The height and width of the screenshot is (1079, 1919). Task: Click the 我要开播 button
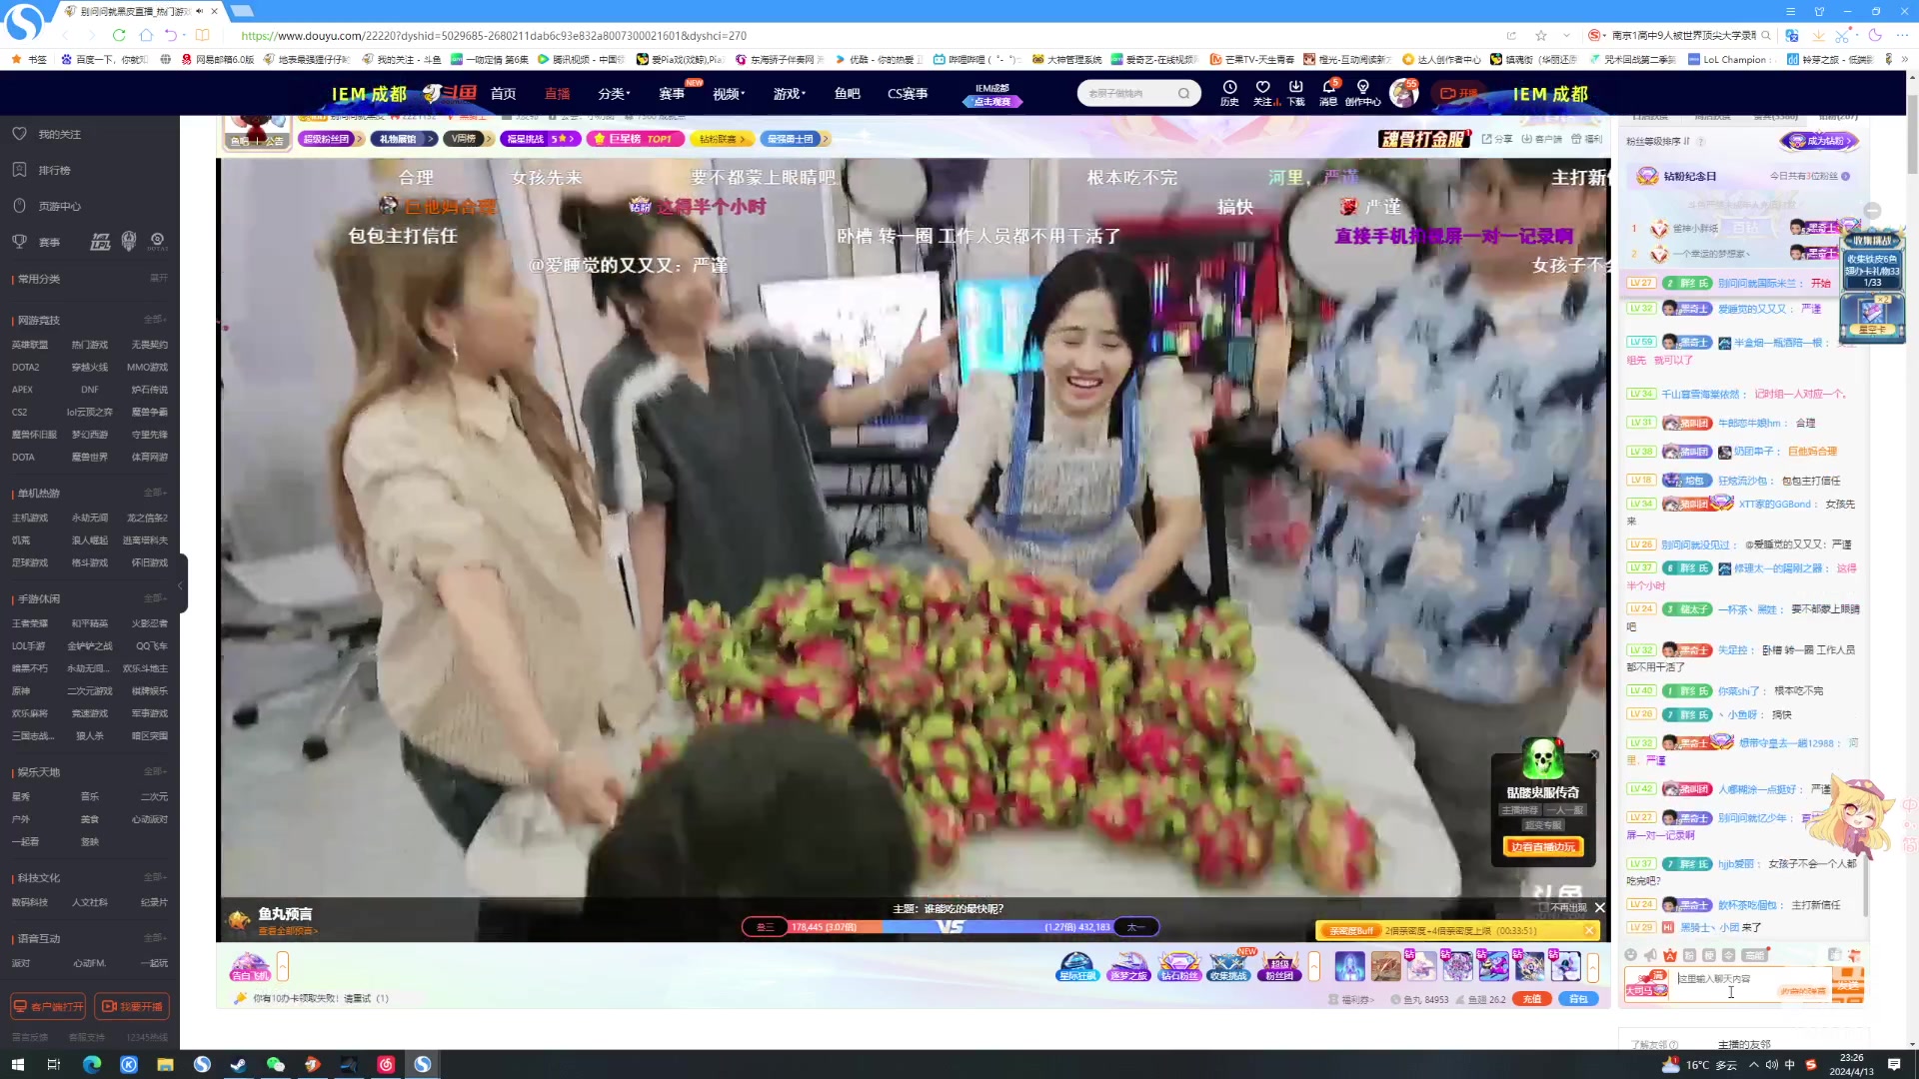[132, 1006]
